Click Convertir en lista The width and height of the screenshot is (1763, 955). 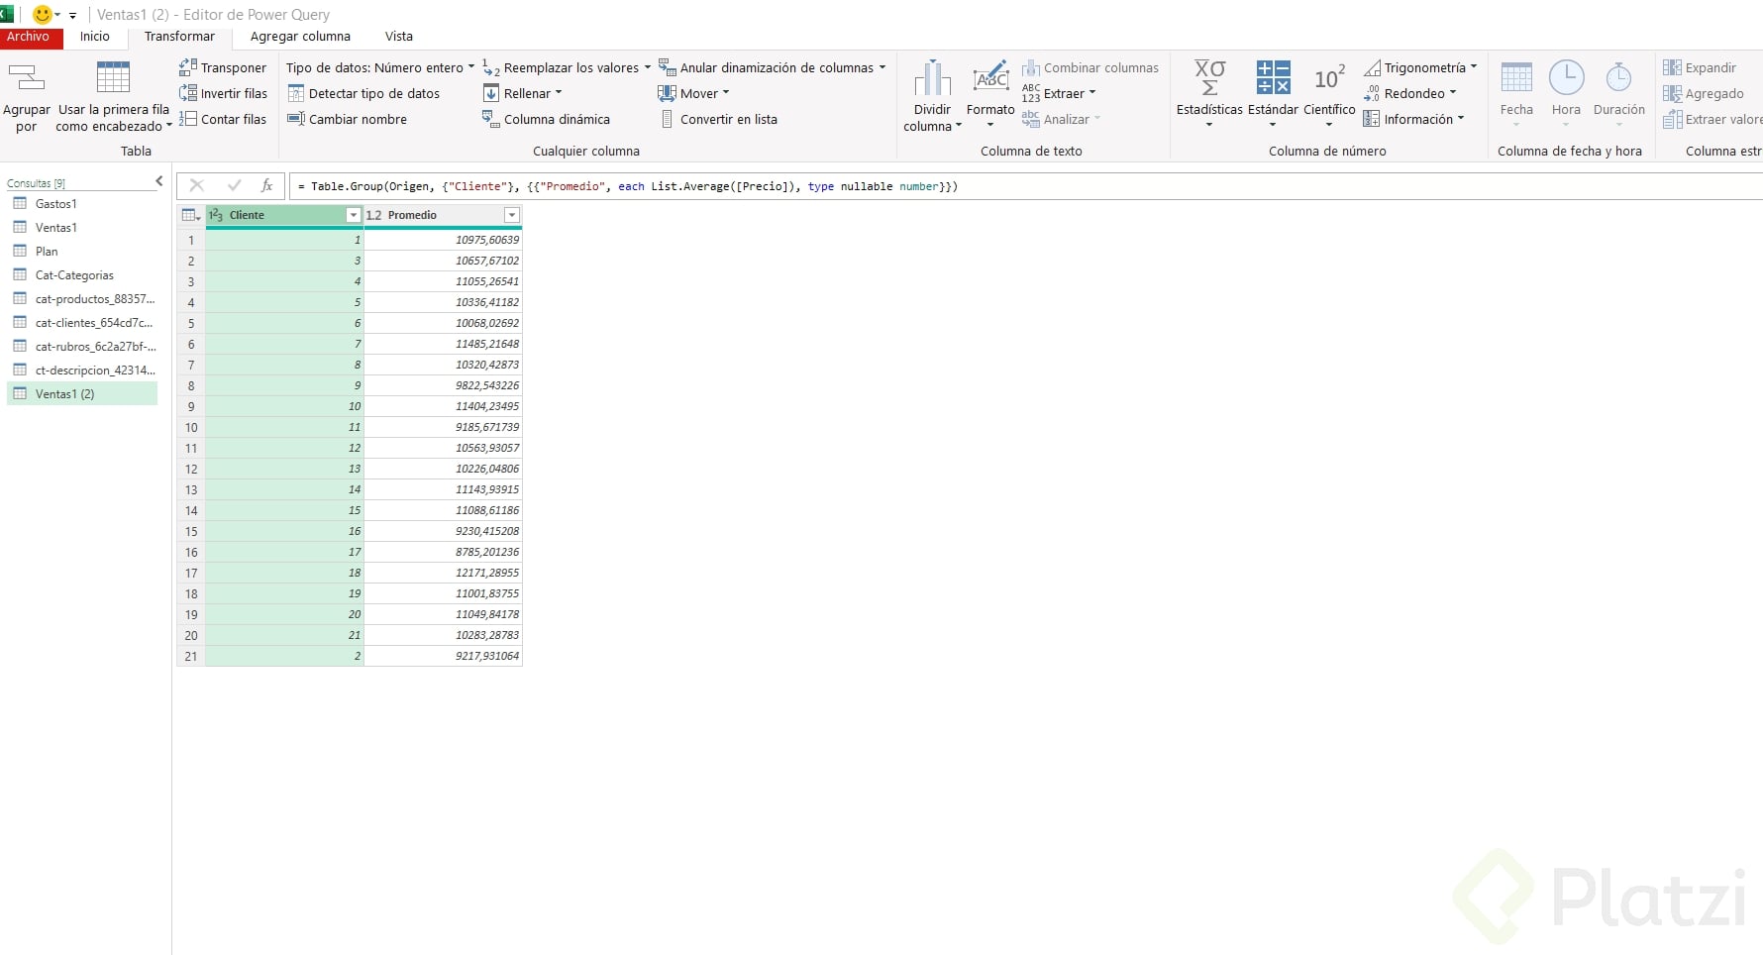[718, 119]
